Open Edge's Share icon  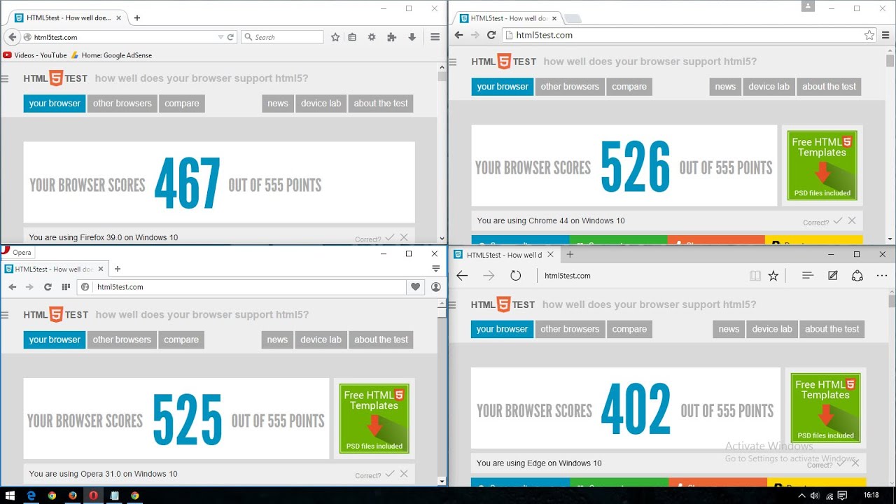(857, 276)
